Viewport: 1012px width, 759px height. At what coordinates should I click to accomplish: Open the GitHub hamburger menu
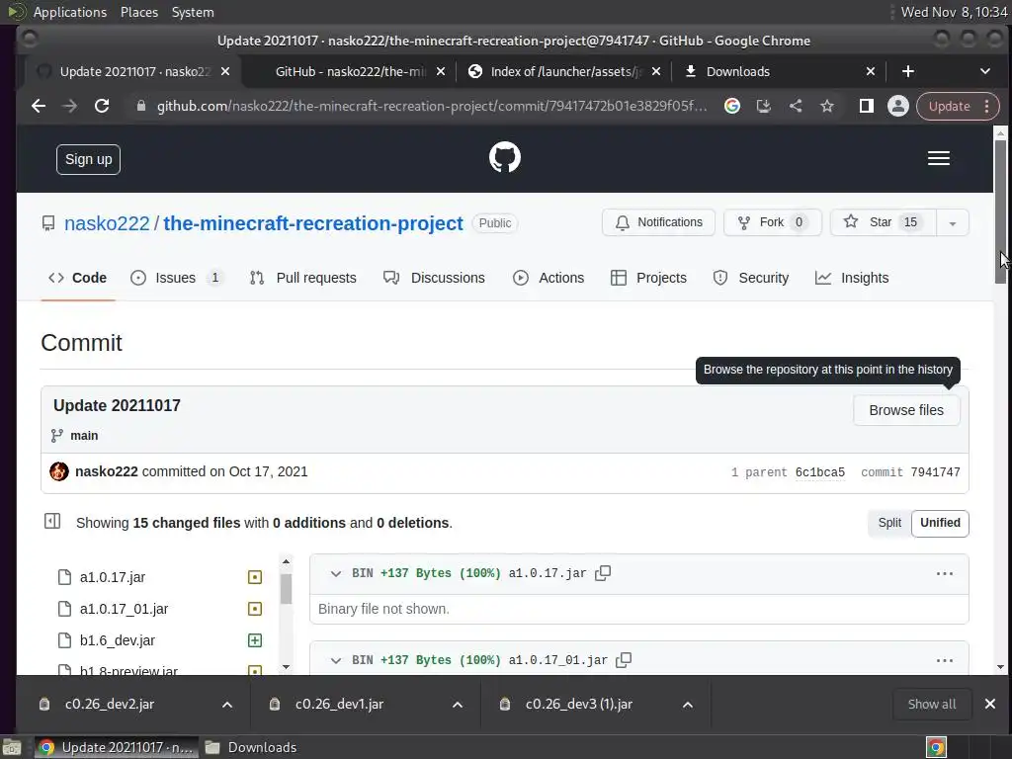pyautogui.click(x=939, y=158)
